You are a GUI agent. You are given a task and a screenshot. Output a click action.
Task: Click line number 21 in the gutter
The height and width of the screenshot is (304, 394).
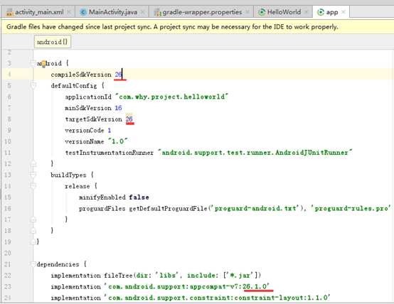click(x=8, y=264)
